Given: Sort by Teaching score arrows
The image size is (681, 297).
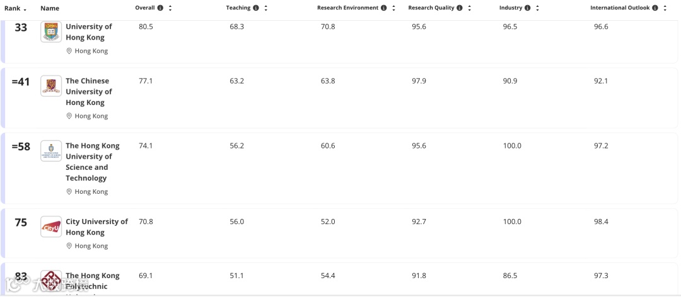Looking at the screenshot, I should click(266, 8).
